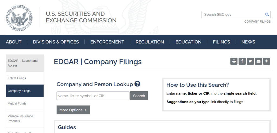Click the Suggestions as you type text
The width and height of the screenshot is (277, 133).
(188, 102)
